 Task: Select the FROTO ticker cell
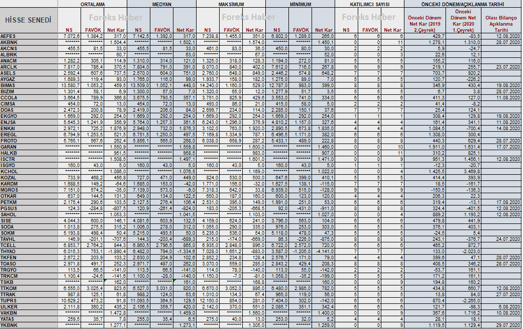29,141
